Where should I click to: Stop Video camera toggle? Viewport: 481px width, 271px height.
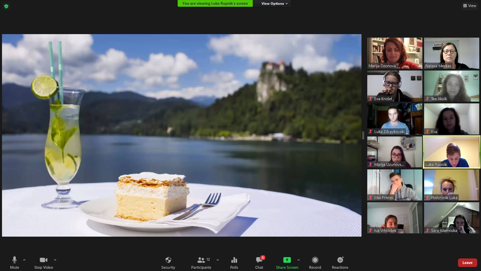(43, 260)
